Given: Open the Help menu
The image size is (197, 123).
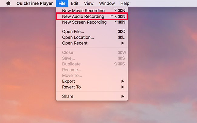Looking at the screenshot, I should pos(125,3).
